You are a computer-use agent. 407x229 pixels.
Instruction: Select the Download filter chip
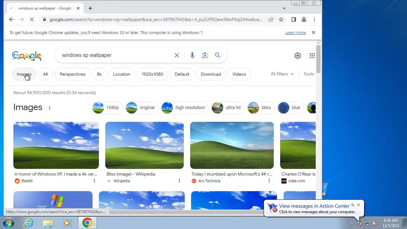[x=211, y=74]
